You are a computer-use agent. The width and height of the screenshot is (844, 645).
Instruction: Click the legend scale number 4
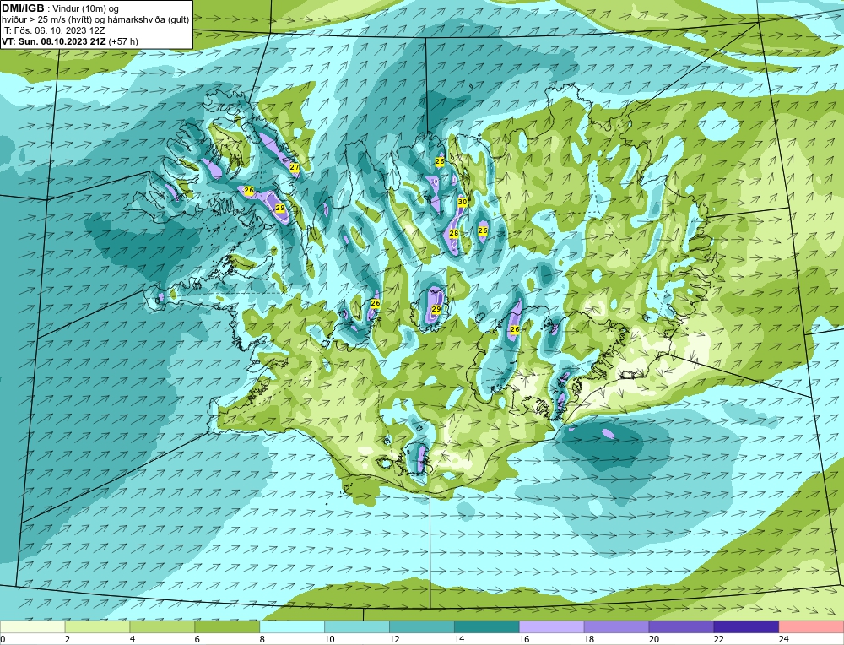click(x=133, y=640)
